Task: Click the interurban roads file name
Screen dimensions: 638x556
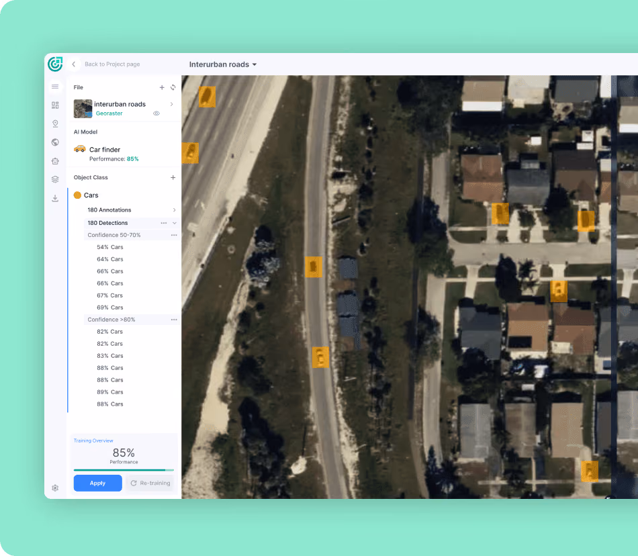Action: point(120,104)
